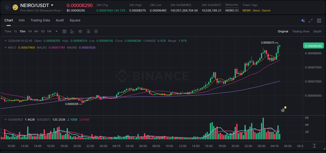The image size is (326, 153).
Task: Click the hexagon chart settings icon
Action: [x=96, y=31]
